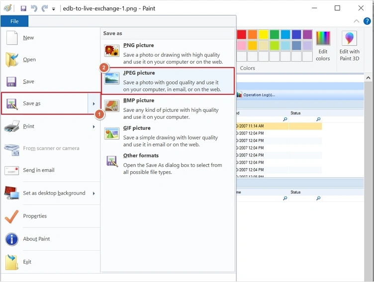
Task: Click the vertical scrollbar up arrow
Action: [369, 78]
